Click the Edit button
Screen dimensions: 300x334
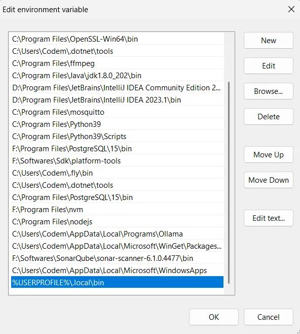(268, 66)
